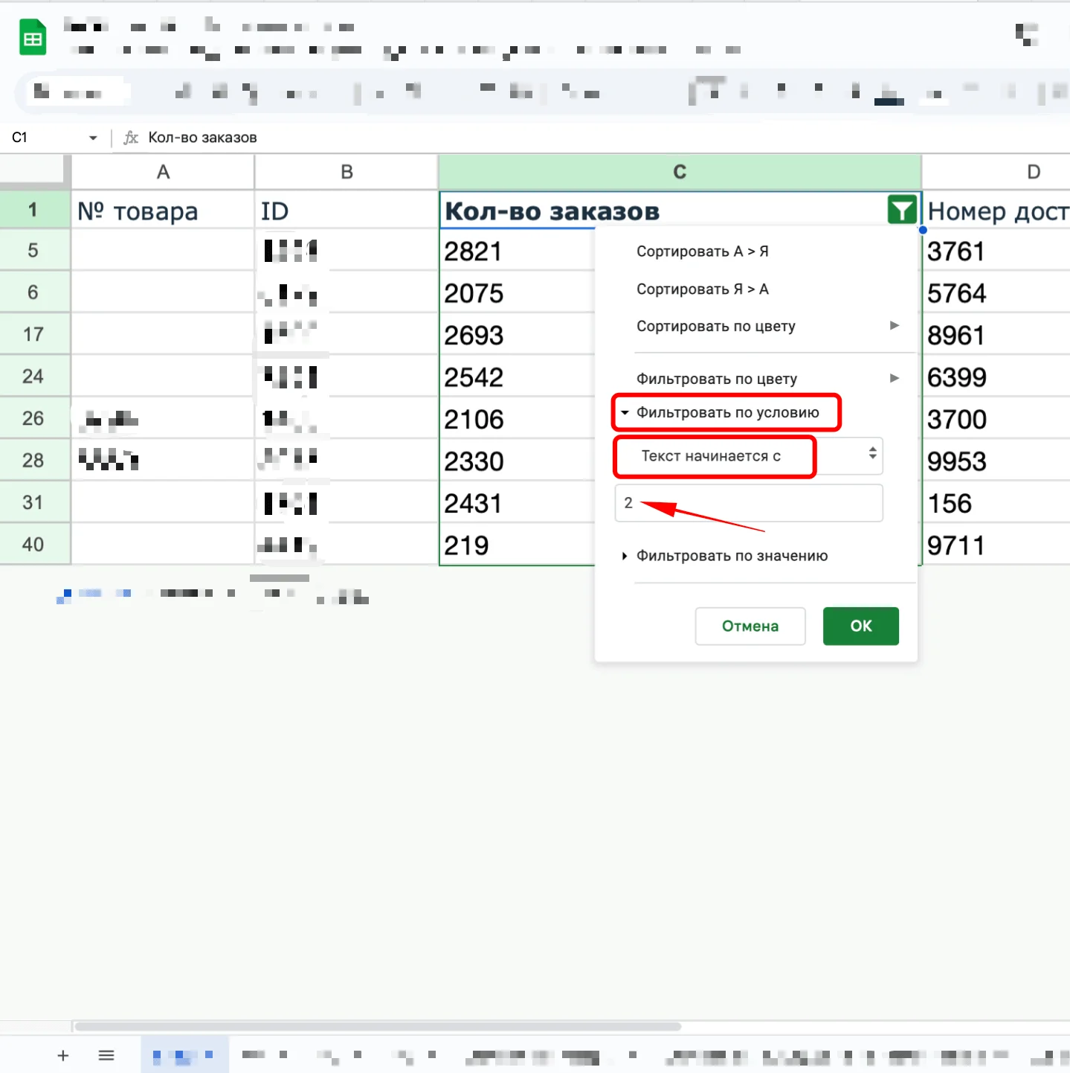Click the horizontal scrollbar at bottom
1070x1073 pixels.
click(x=378, y=1026)
